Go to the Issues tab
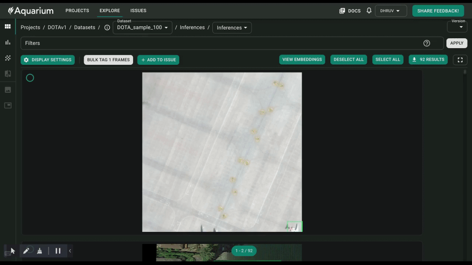The image size is (472, 265). tap(138, 11)
